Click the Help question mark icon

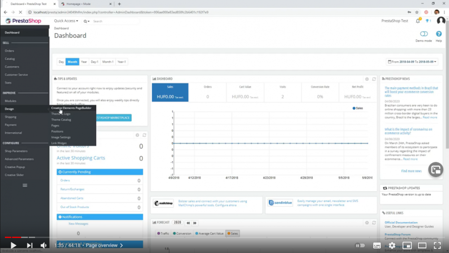(439, 34)
